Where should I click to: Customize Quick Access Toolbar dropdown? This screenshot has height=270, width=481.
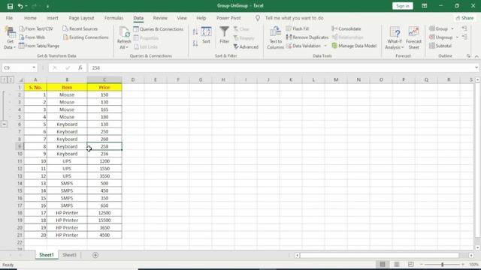47,6
